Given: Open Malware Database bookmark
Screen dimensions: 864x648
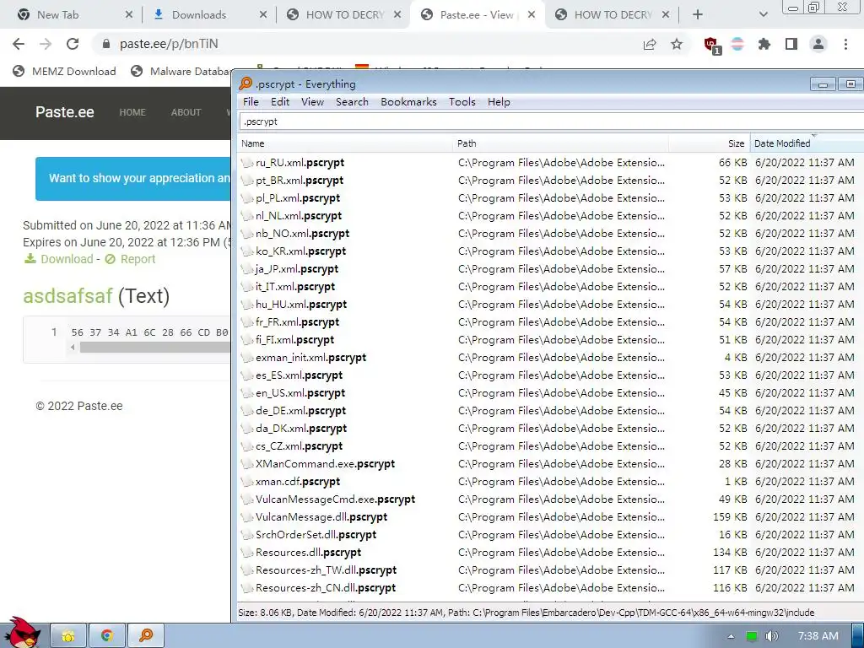Looking at the screenshot, I should coord(181,71).
